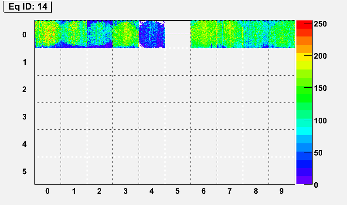
Task: Click the mostly violet module in column 4
Action: pyautogui.click(x=152, y=34)
